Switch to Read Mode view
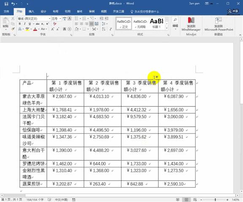243x202 pixels. click(x=178, y=199)
